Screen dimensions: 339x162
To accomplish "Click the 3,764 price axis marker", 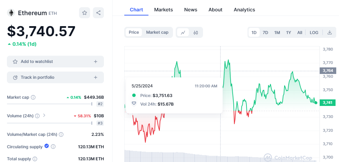I will coord(328,71).
